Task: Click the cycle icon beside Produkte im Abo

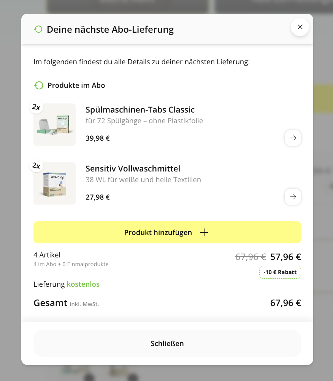Action: [39, 85]
